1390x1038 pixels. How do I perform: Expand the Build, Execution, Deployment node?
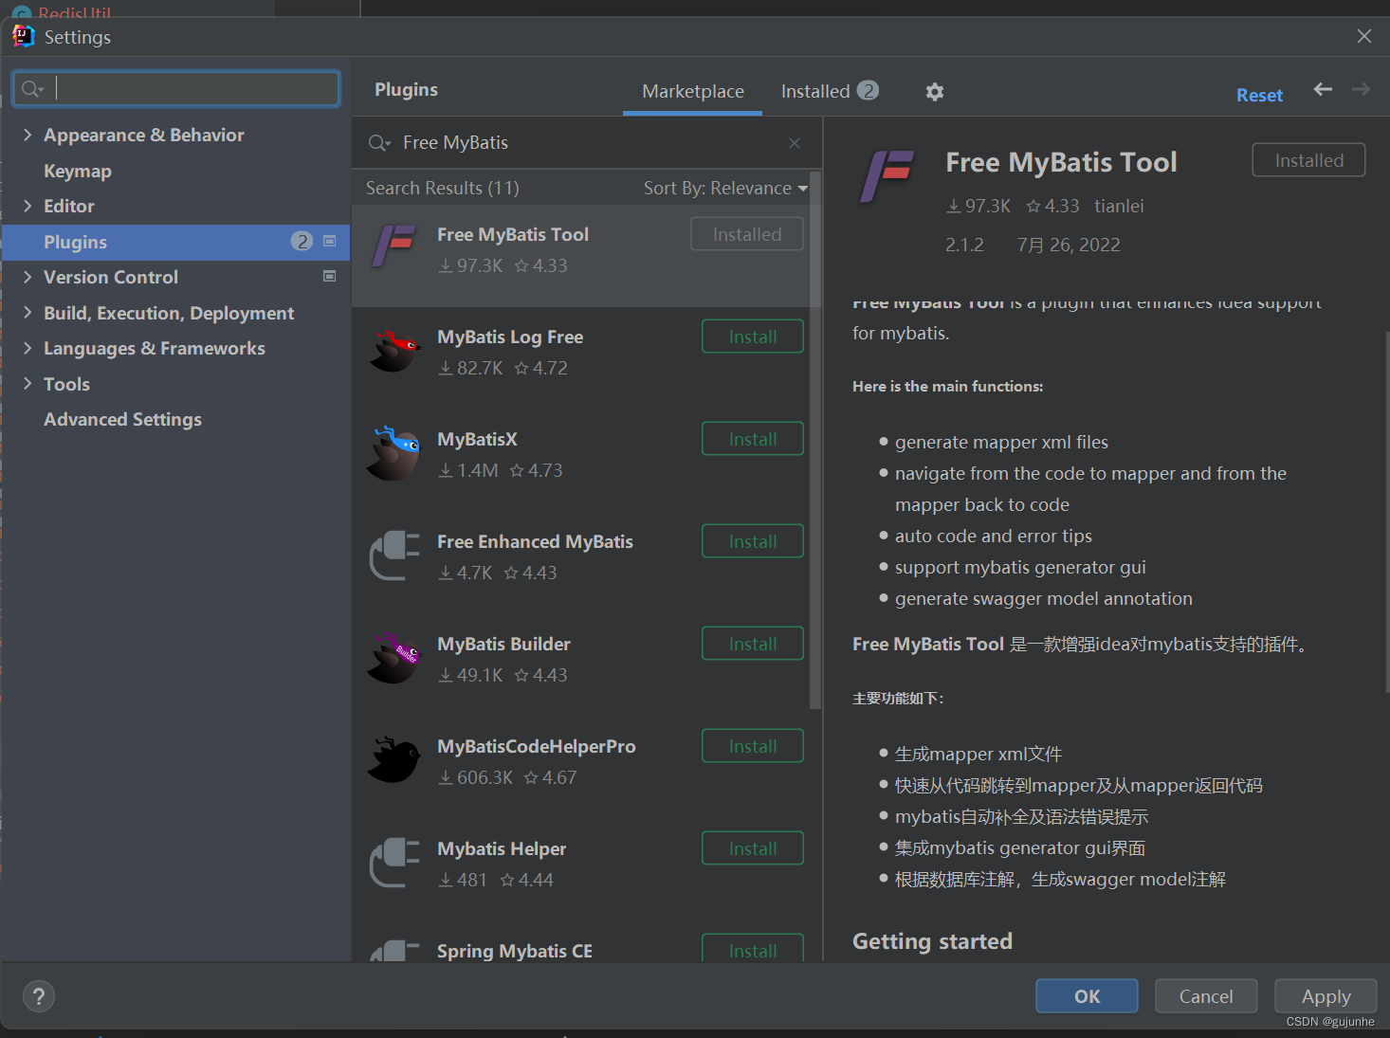tap(27, 313)
